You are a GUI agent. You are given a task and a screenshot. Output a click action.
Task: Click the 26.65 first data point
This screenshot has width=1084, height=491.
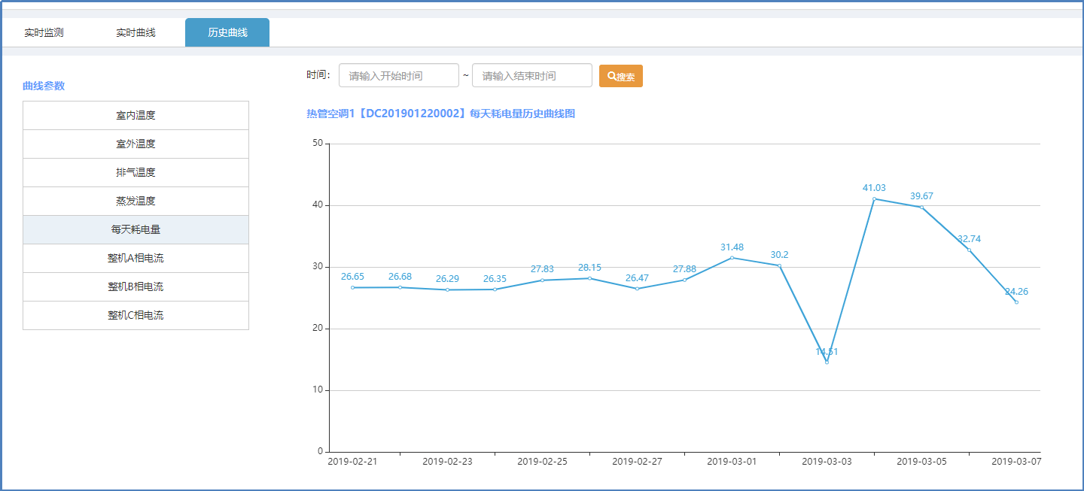click(352, 287)
